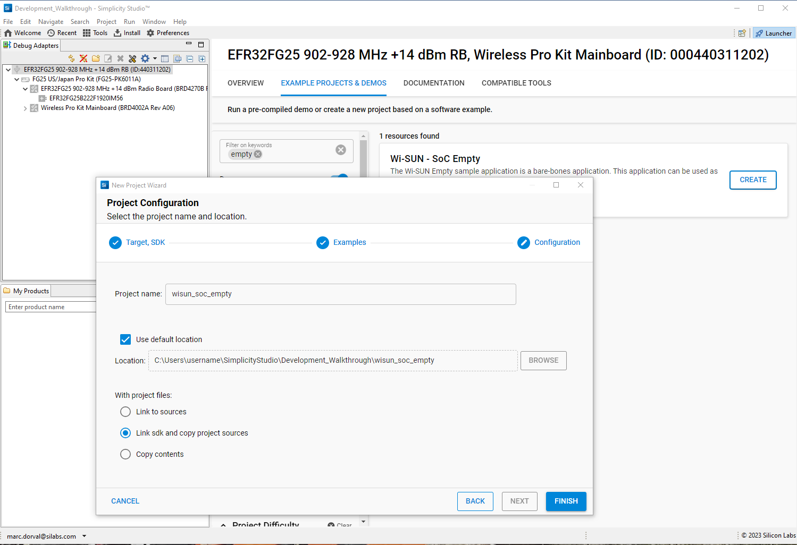The width and height of the screenshot is (797, 545).
Task: Click the Refresh debug adapters icon
Action: pos(71,58)
